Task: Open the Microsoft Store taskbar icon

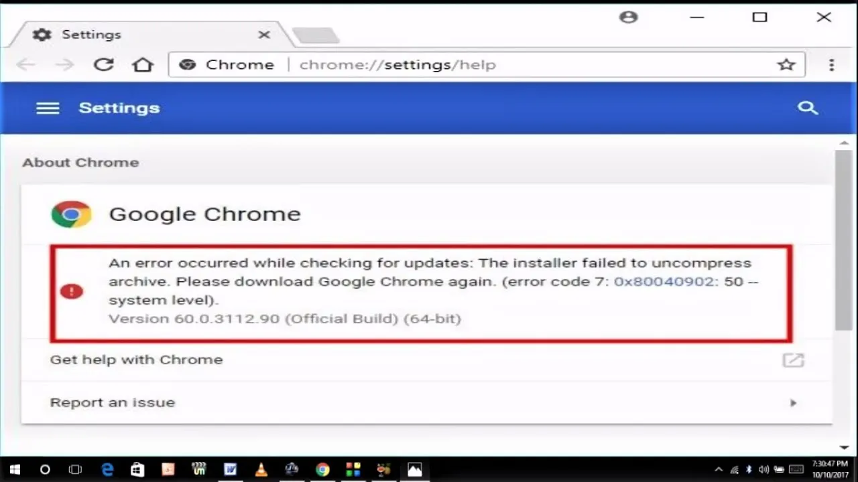Action: point(137,470)
